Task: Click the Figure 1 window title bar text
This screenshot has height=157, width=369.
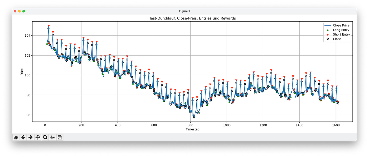Action: (x=184, y=11)
